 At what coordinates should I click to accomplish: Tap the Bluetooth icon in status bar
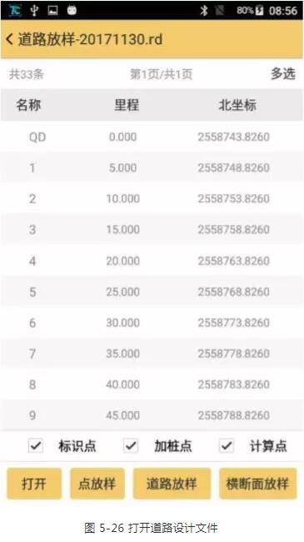pos(204,10)
